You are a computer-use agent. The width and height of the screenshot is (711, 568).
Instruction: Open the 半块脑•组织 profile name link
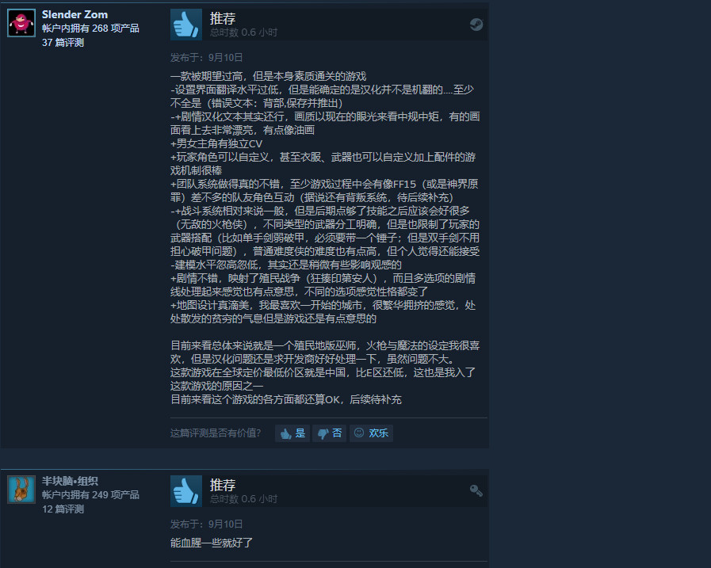coord(70,481)
